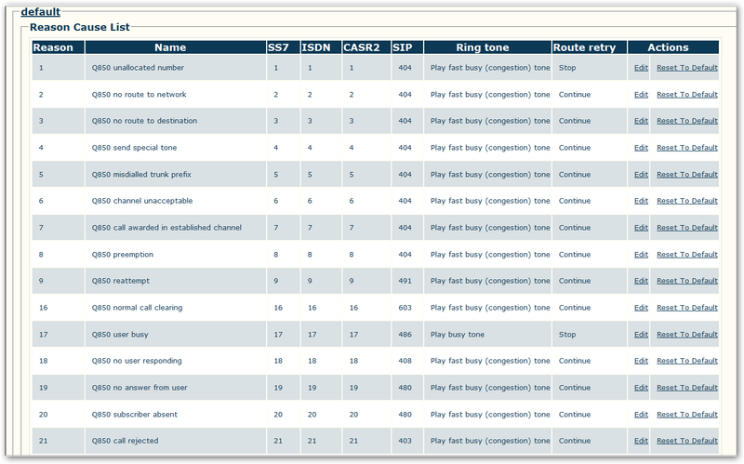
Task: Select the 'Q850 preemption' name cell
Action: coord(176,255)
